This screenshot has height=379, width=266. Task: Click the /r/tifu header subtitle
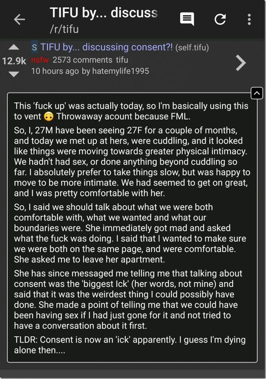tap(64, 29)
